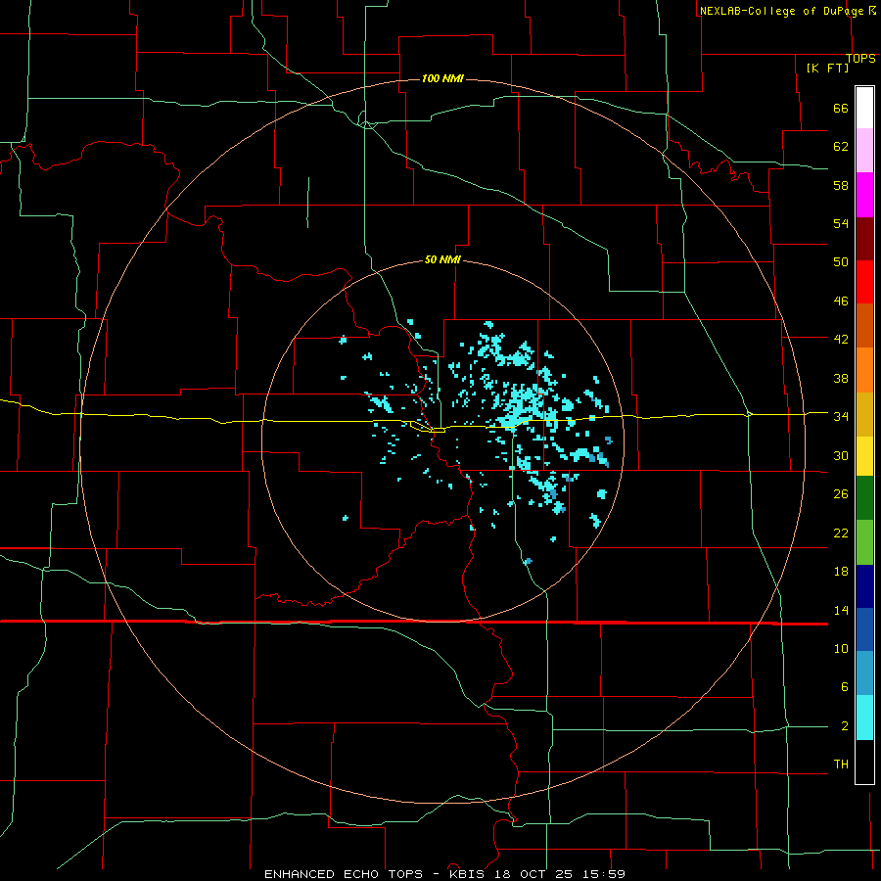The width and height of the screenshot is (881, 881).
Task: Click the legend value 26
Action: pyautogui.click(x=841, y=494)
